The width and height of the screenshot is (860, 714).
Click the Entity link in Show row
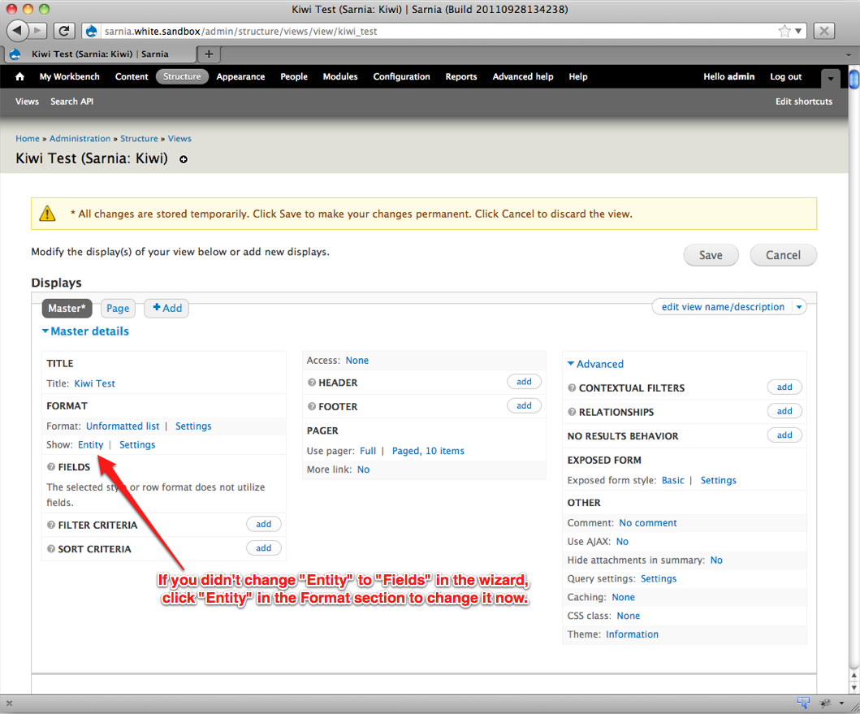(x=90, y=444)
